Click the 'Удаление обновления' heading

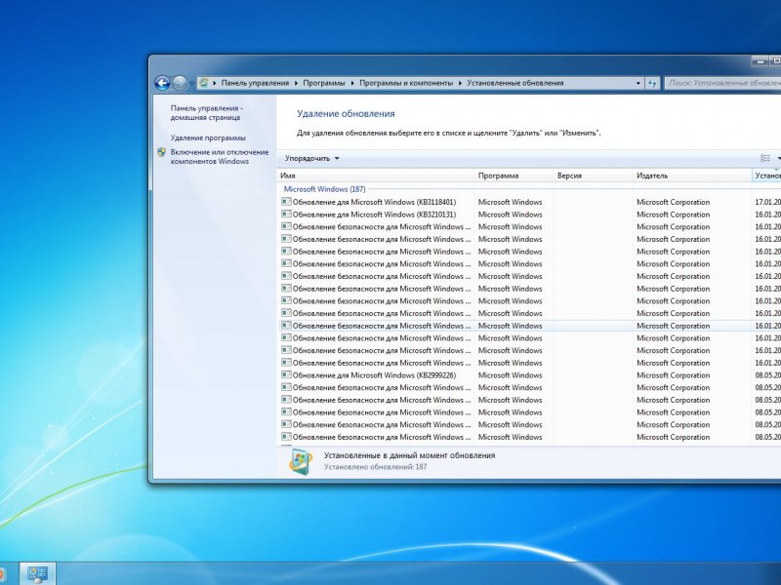coord(346,113)
